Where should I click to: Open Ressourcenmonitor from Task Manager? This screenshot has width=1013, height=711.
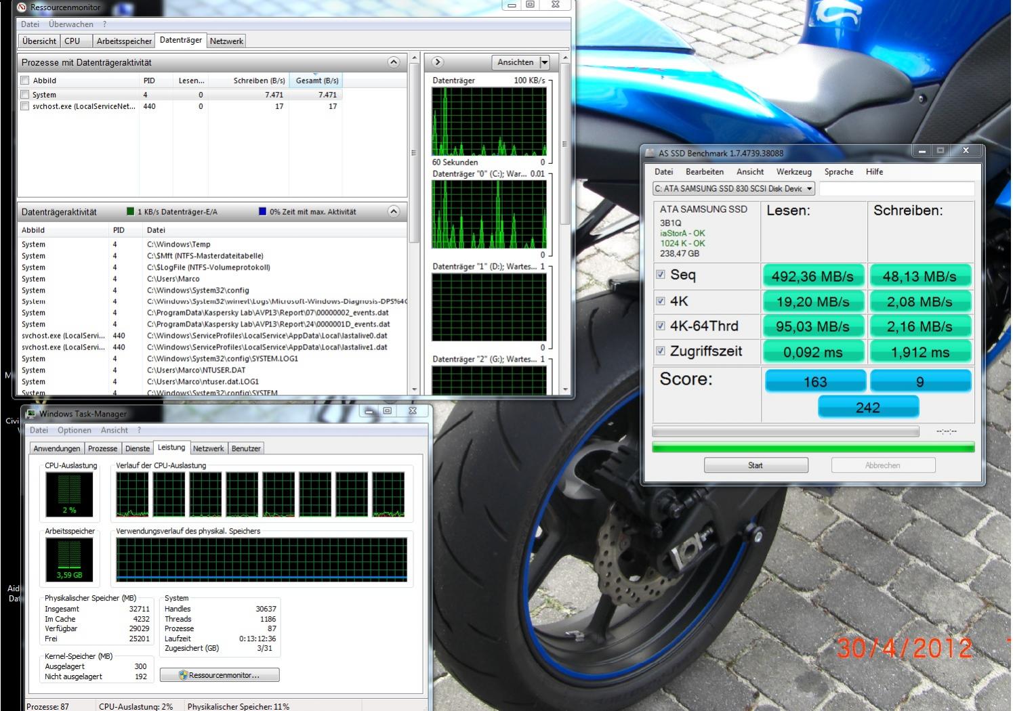220,675
